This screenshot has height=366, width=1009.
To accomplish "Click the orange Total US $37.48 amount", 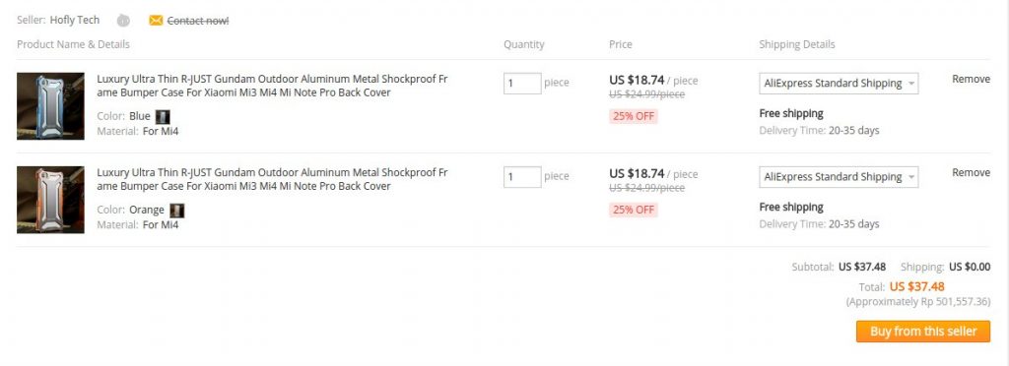I will (x=917, y=286).
